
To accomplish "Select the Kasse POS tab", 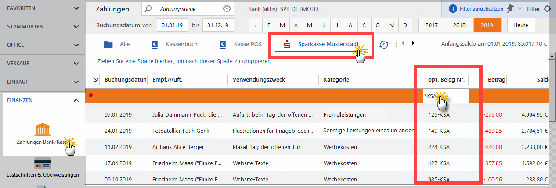I will click(241, 44).
